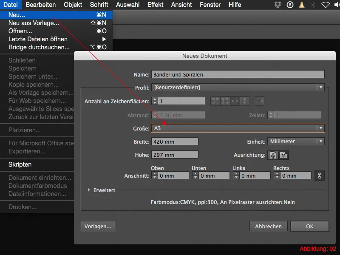Screen dimensions: 340x255
Task: Click the Anzahl an Zeichenflächen stepper
Action: point(155,101)
